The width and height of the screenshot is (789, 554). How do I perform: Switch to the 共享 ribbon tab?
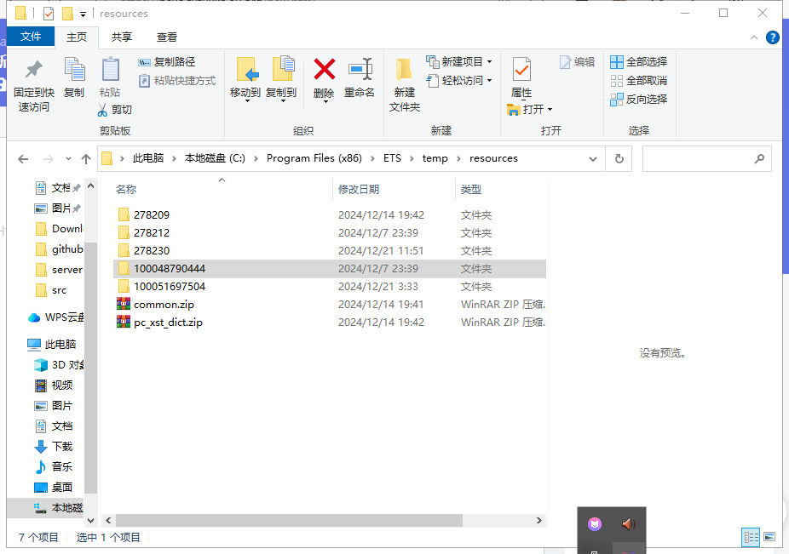[121, 37]
